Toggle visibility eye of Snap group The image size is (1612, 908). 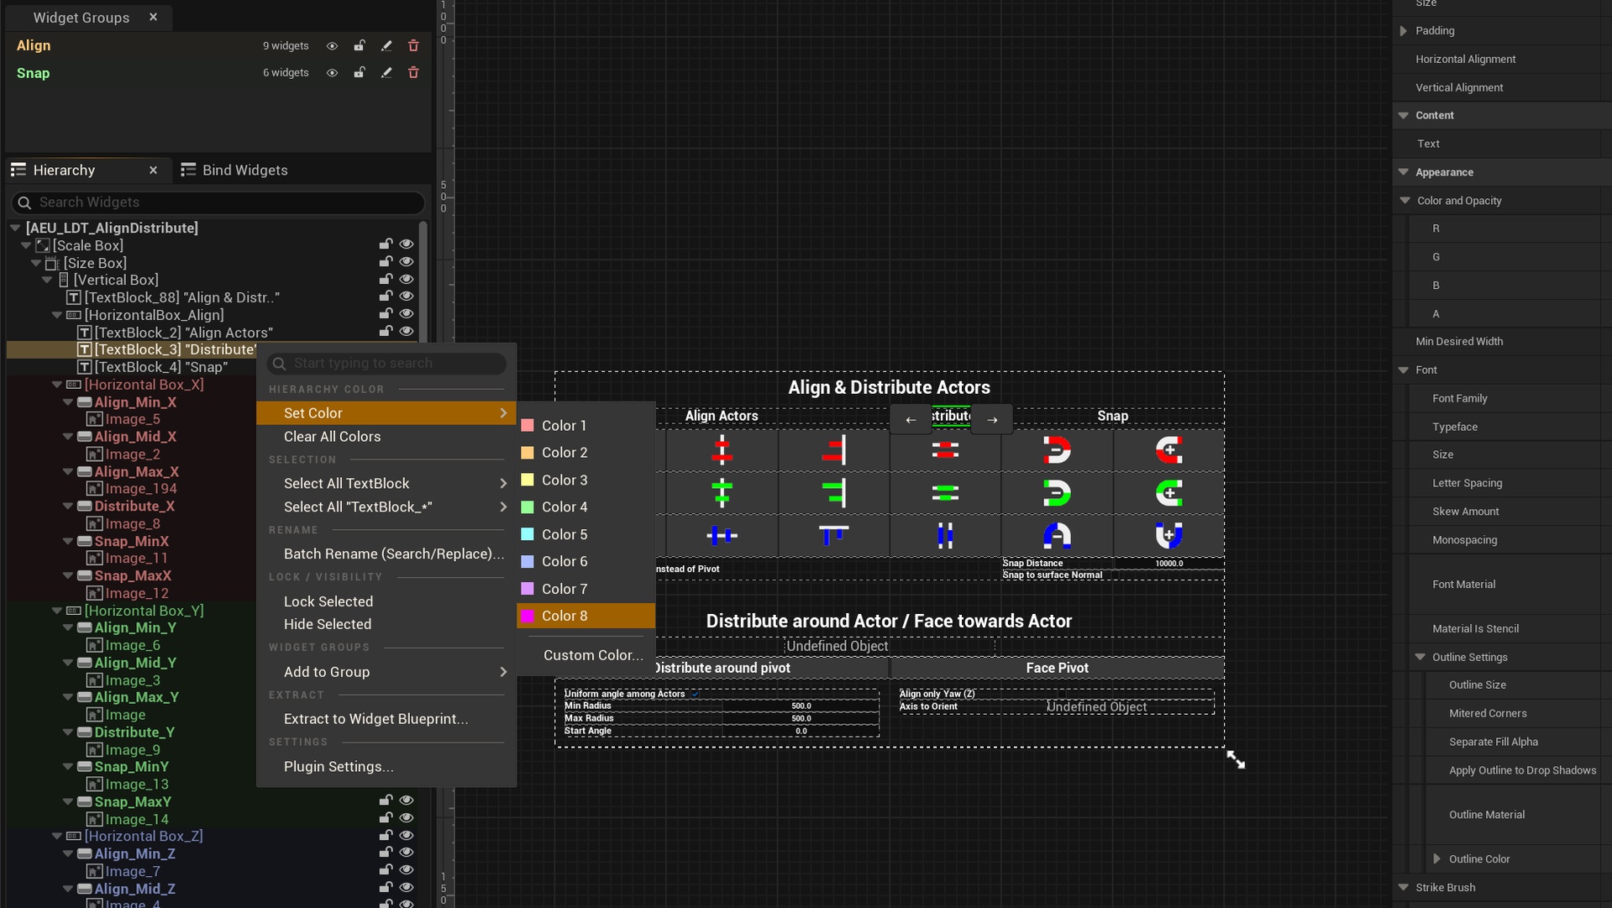333,73
